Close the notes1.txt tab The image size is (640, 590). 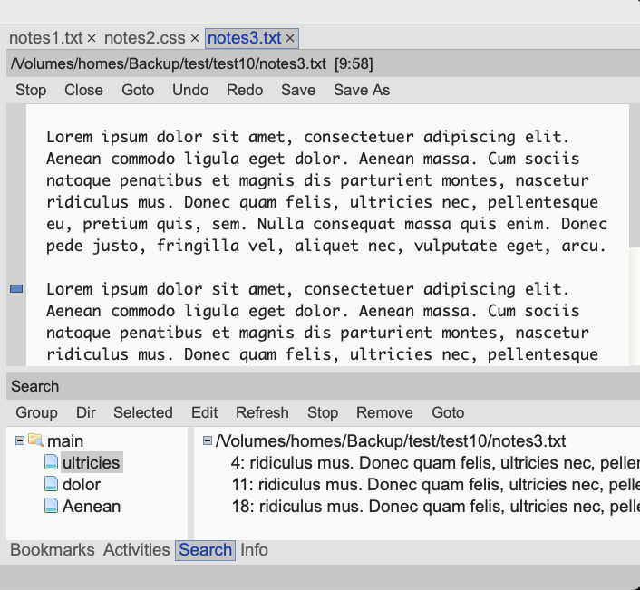92,38
